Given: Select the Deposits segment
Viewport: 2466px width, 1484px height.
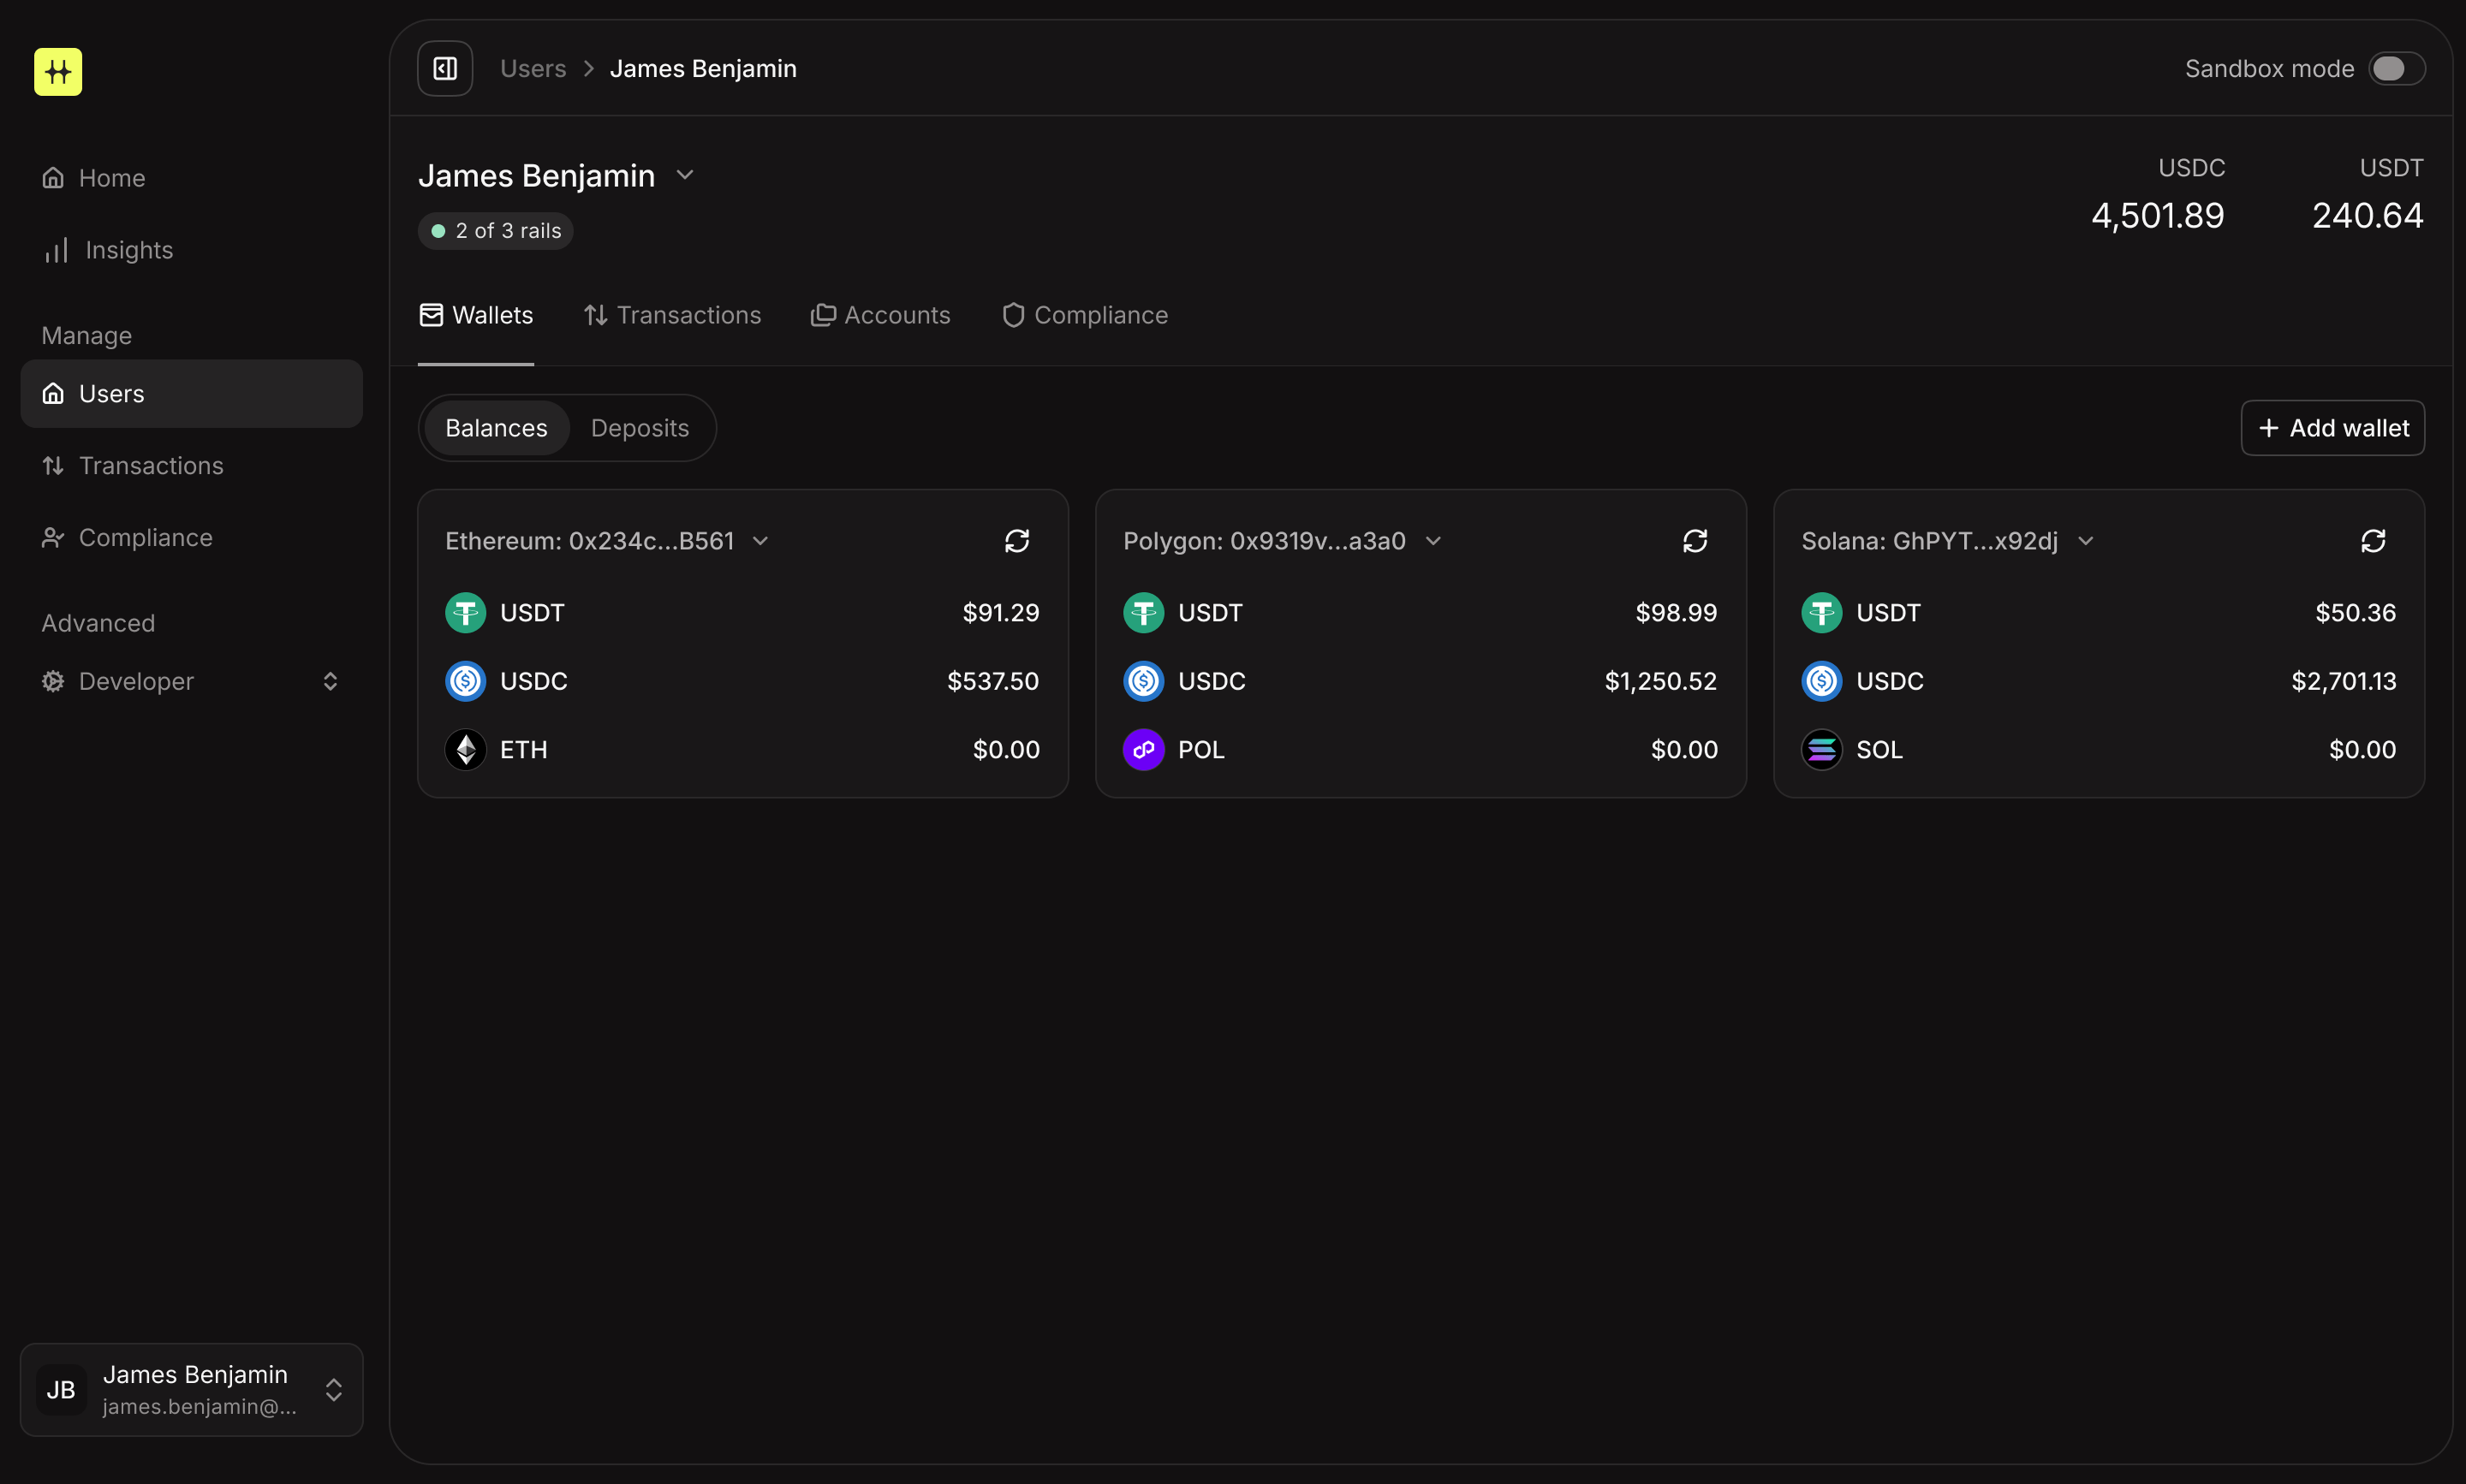Looking at the screenshot, I should [x=640, y=428].
